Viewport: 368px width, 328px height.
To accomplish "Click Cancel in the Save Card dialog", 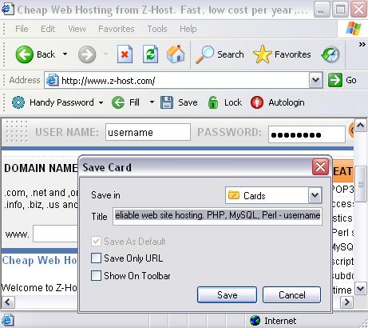I will tap(292, 295).
